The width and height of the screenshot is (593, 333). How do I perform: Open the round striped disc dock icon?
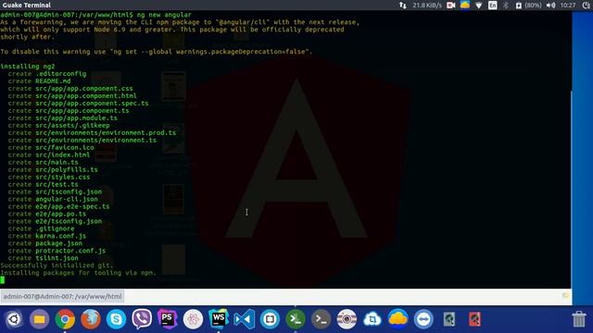(347, 319)
